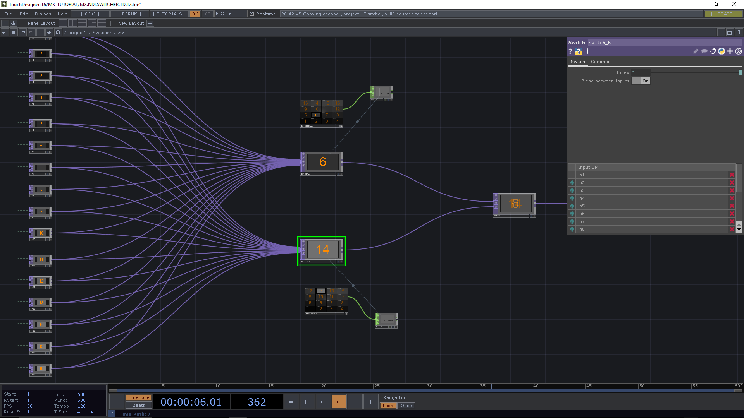Open the pane type dropdown arrow

pos(4,33)
